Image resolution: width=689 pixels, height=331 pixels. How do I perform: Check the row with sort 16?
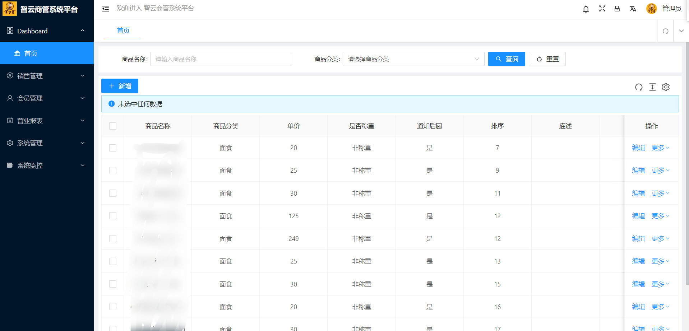113,307
